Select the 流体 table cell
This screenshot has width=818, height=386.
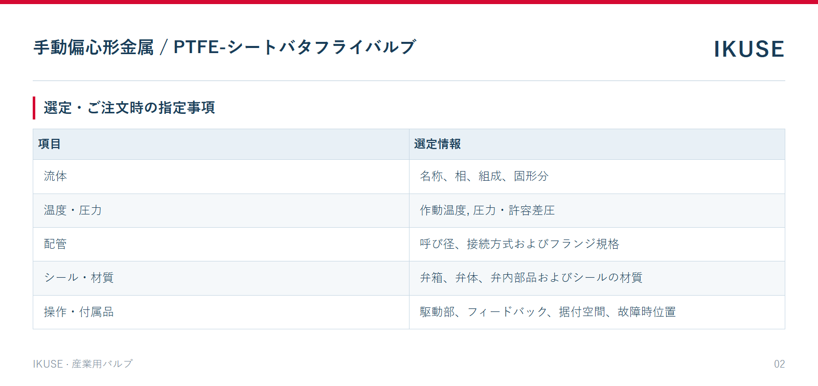tap(221, 177)
